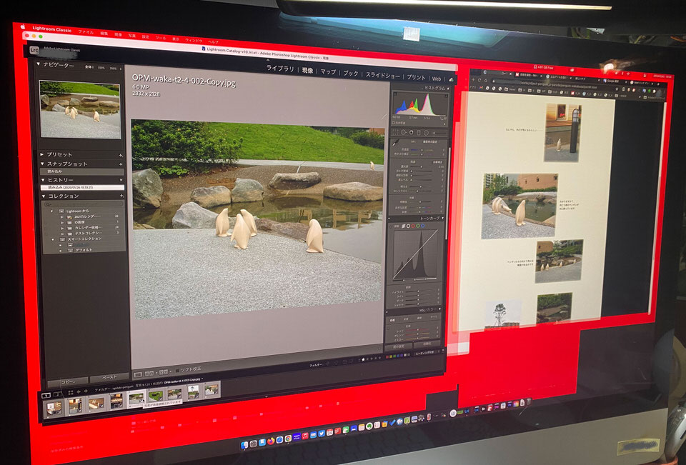
Task: Add new preset with plus icon
Action: pos(121,154)
